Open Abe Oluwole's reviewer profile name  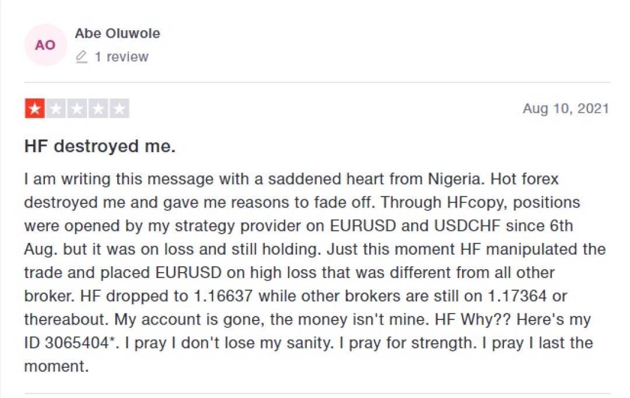117,34
